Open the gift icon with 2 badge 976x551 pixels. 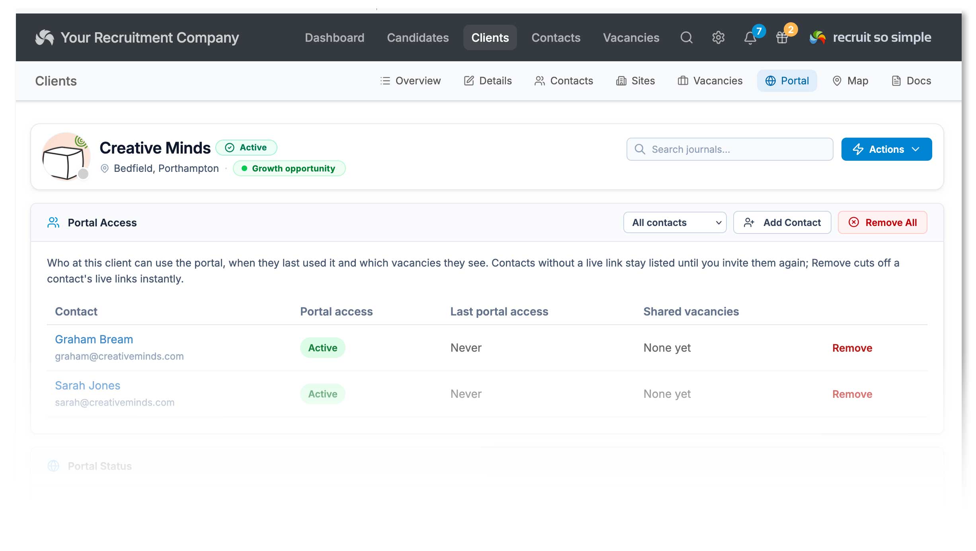782,37
